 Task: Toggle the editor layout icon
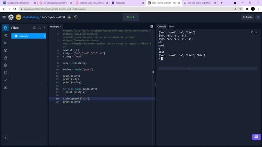(152, 27)
